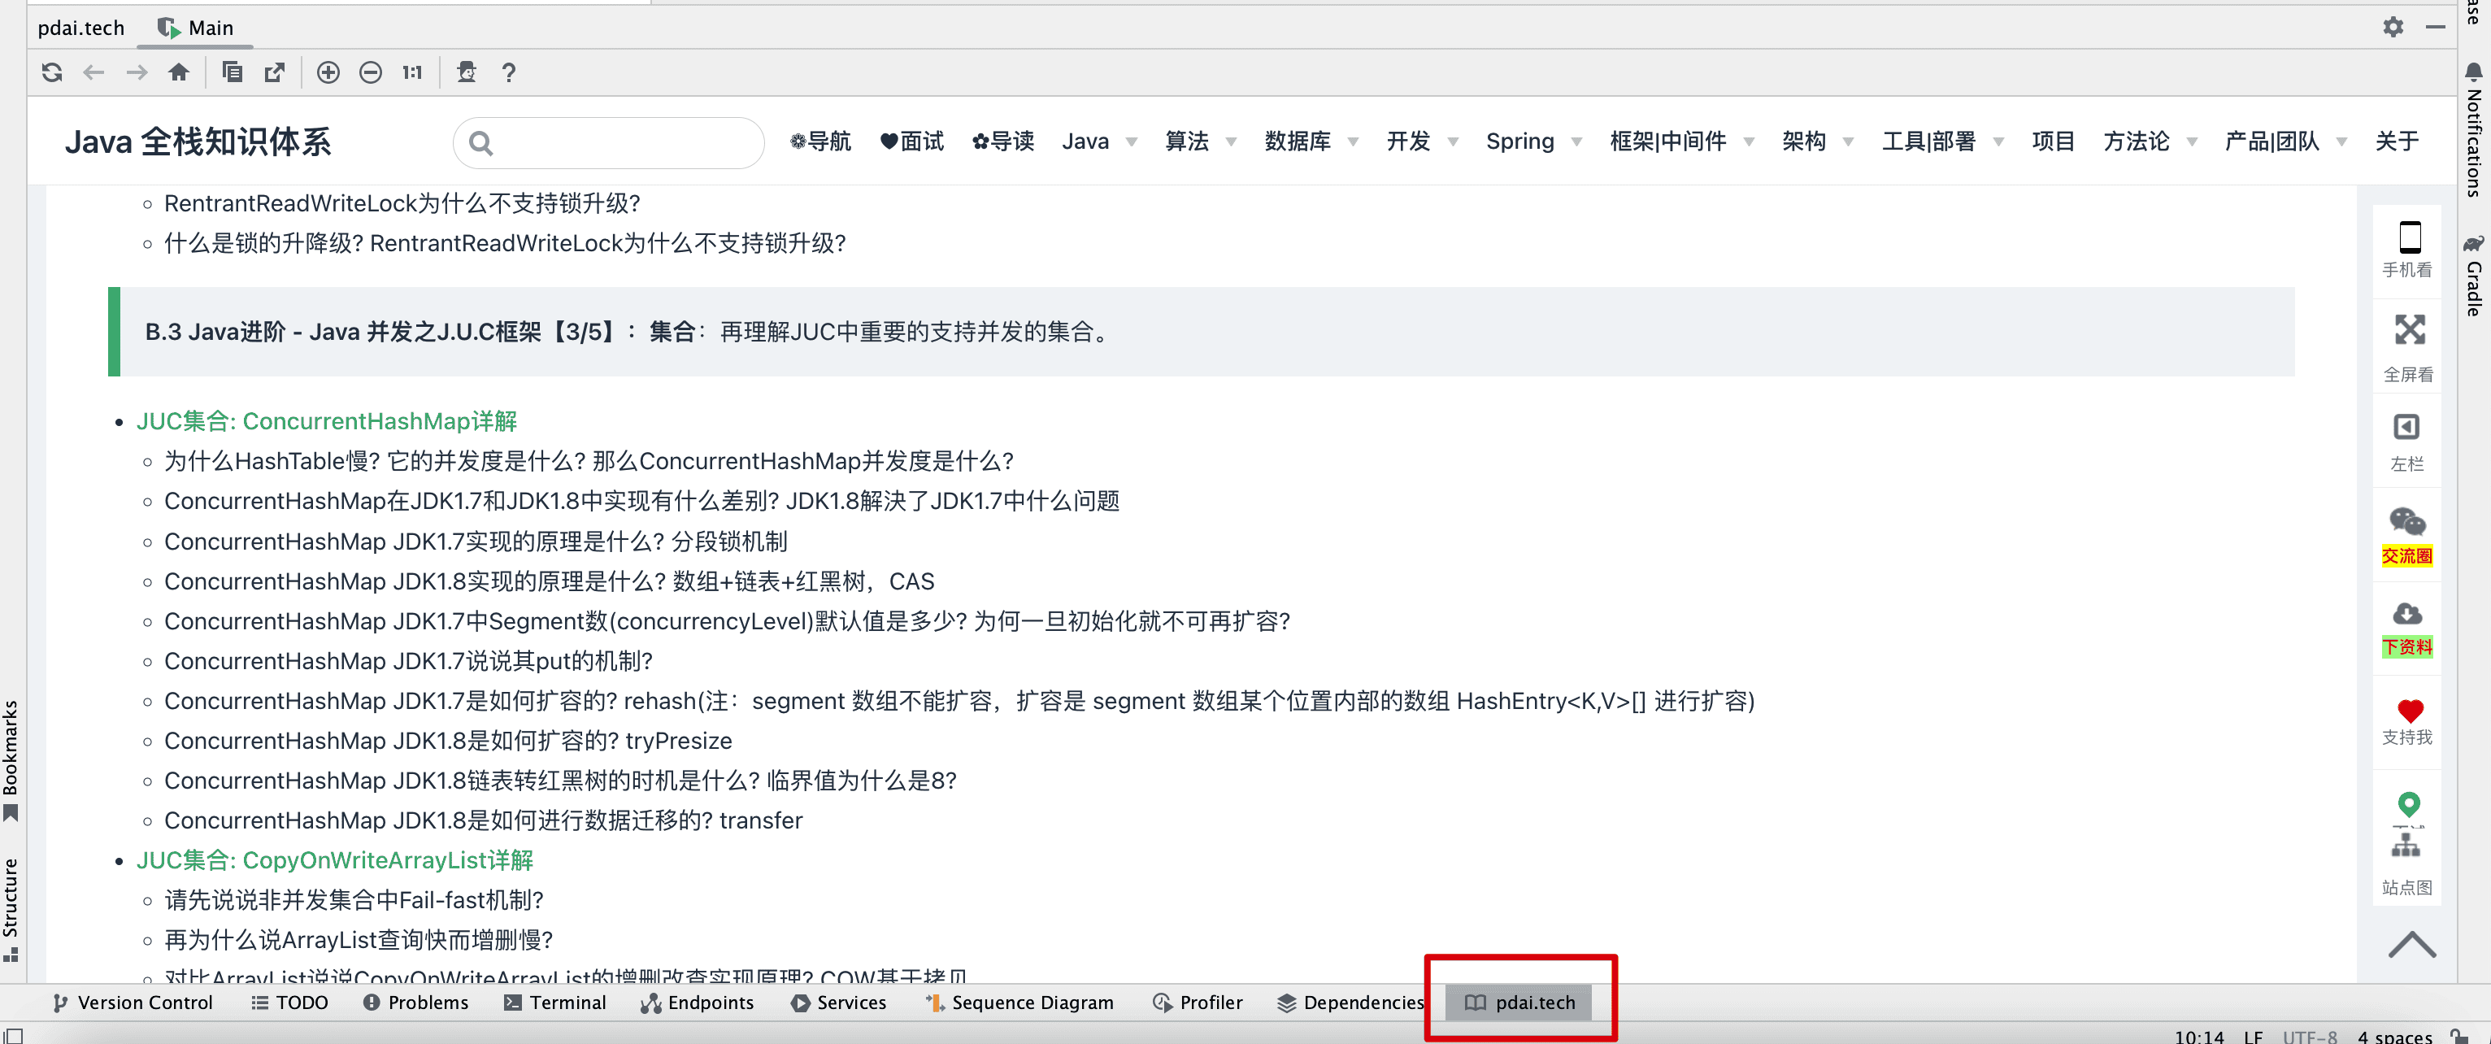Toggle the Bookmarks tool window
Screen dimensions: 2491x1044
point(11,759)
